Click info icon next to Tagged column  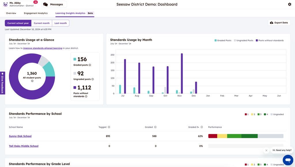pyautogui.click(x=109, y=127)
